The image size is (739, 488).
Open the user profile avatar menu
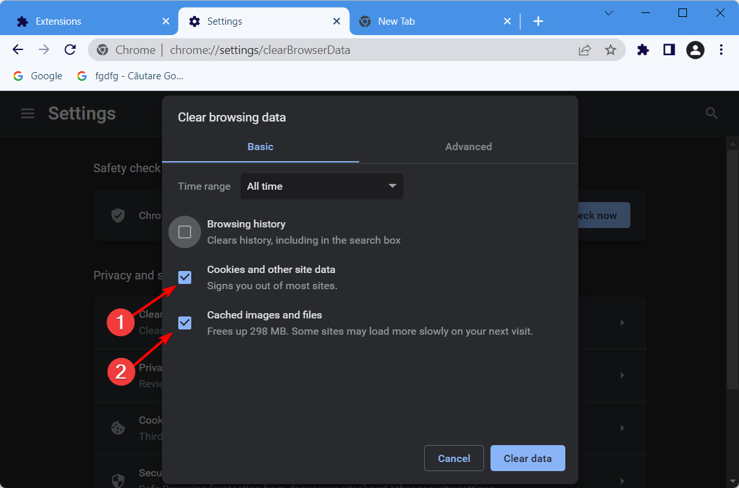pyautogui.click(x=695, y=50)
